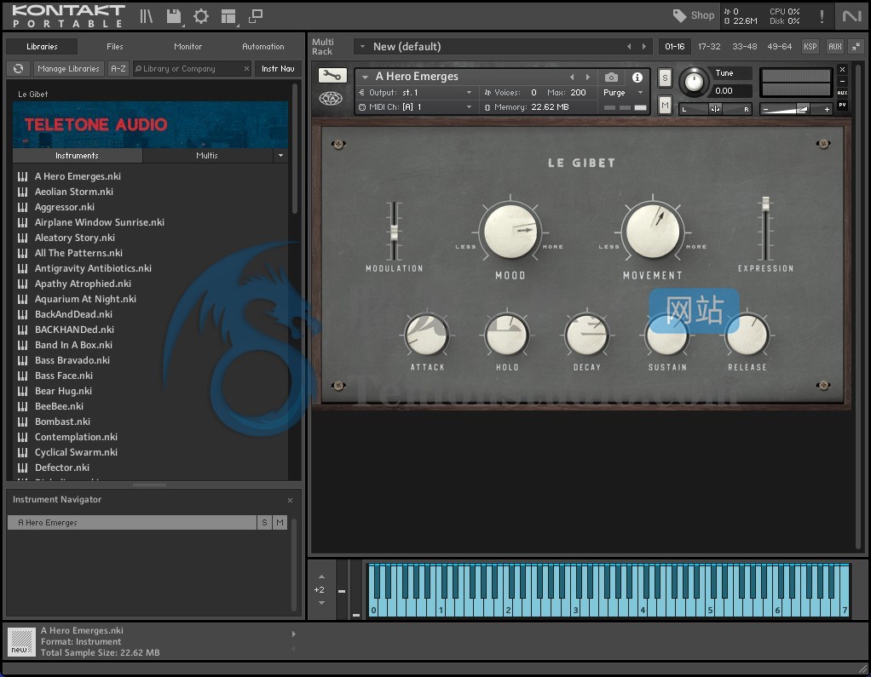
Task: Toggle the KSP button
Action: [x=810, y=47]
